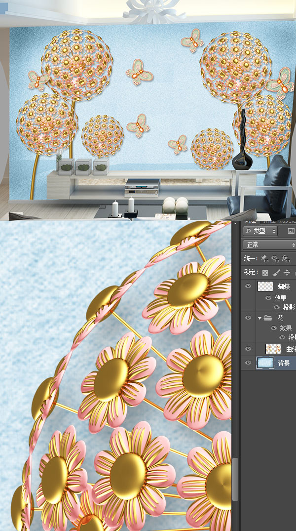Click the 花 group folder icon
296x531 pixels.
268,318
